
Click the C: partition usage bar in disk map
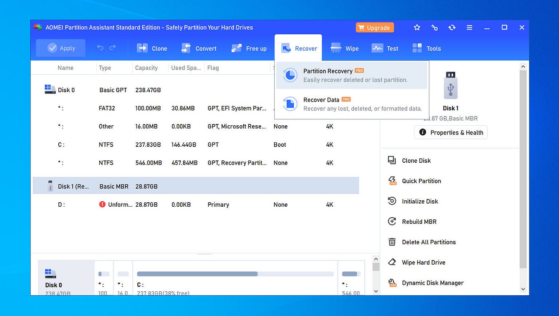click(x=235, y=274)
